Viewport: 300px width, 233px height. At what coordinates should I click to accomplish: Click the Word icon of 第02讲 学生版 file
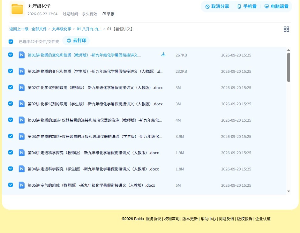pyautogui.click(x=22, y=104)
